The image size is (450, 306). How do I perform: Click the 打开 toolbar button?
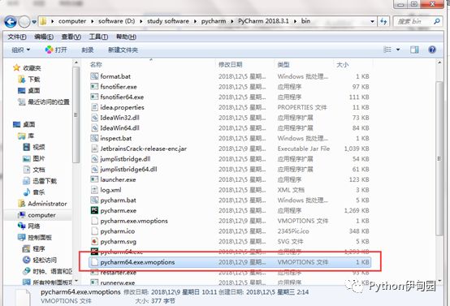pyautogui.click(x=56, y=50)
